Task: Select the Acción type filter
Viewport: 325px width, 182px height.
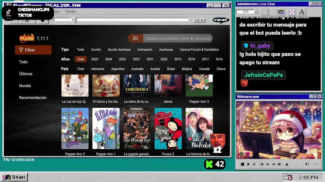Action: pos(96,50)
